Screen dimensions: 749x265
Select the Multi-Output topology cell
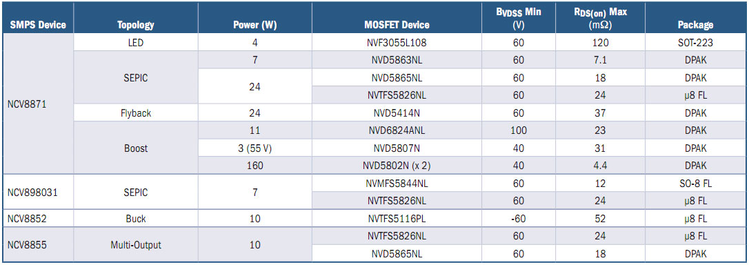pyautogui.click(x=136, y=245)
